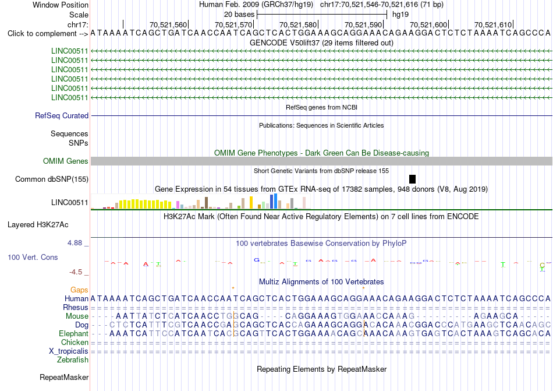Click the "OMIM Genes" track label
Screen dimensions: 553x391
(x=66, y=161)
